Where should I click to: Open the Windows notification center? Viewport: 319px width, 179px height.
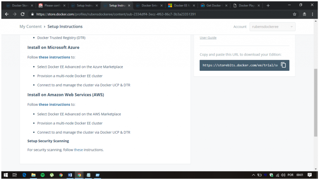pyautogui.click(x=309, y=175)
